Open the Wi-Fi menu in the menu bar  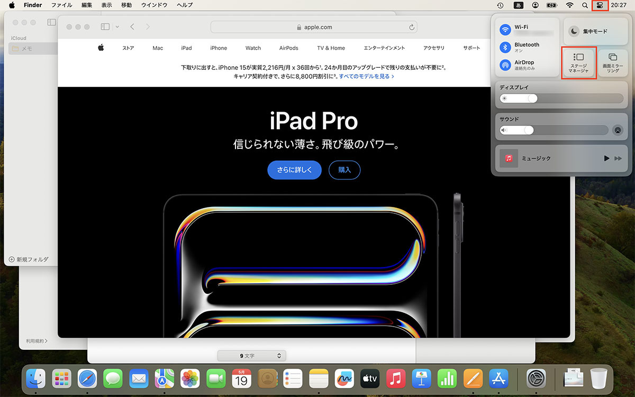tap(569, 5)
